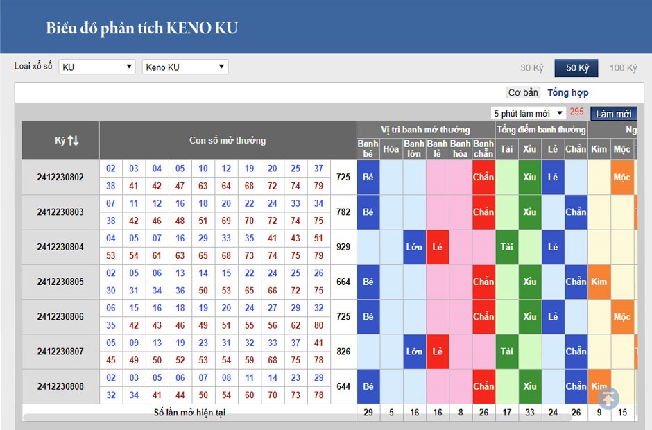652x430 pixels.
Task: Sort periods using the Kỳ arrows icon
Action: click(x=74, y=141)
